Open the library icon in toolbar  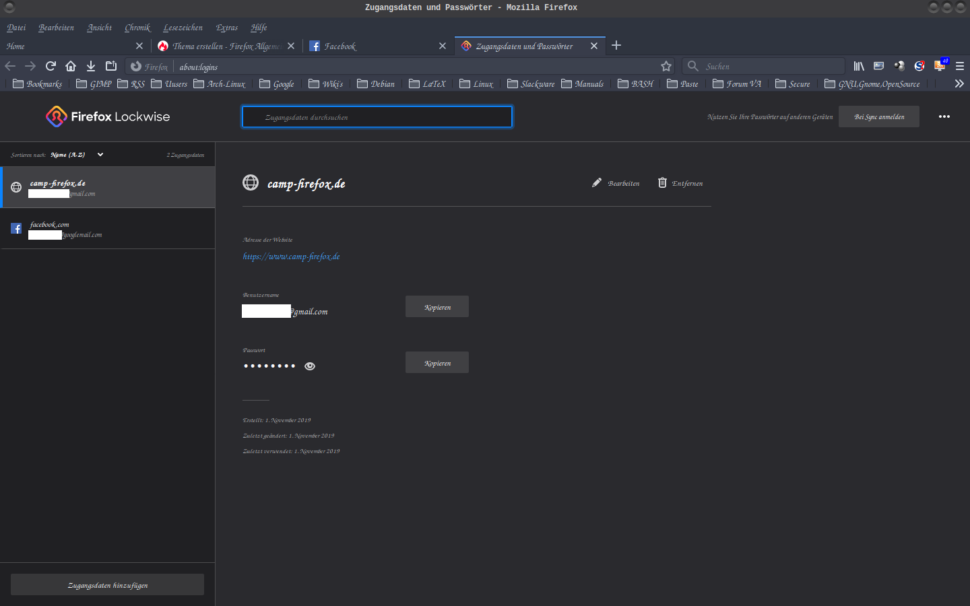(859, 66)
